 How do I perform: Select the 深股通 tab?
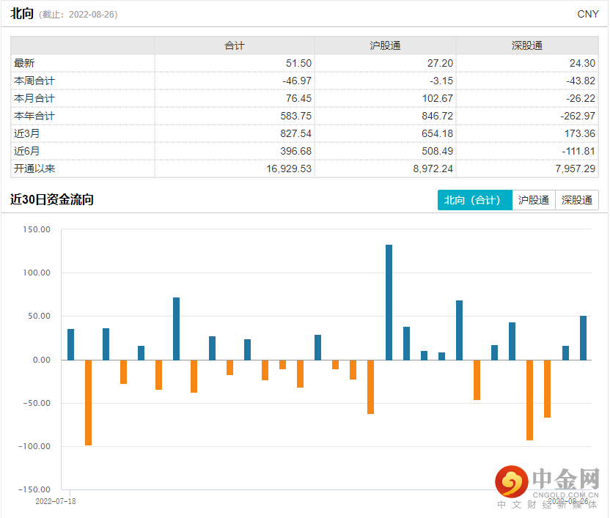(x=577, y=200)
